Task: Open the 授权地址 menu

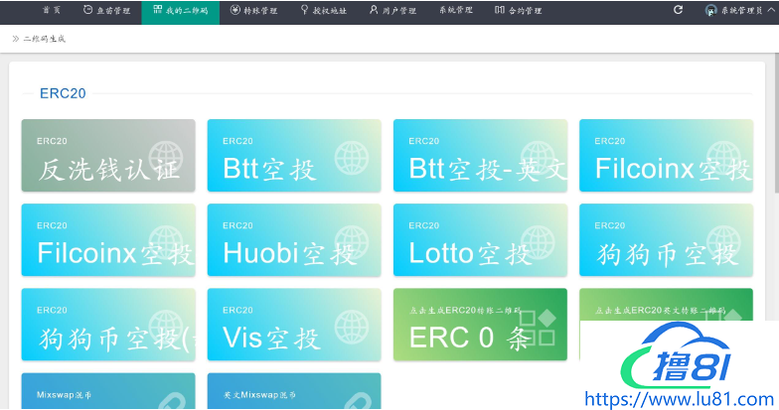Action: point(324,10)
